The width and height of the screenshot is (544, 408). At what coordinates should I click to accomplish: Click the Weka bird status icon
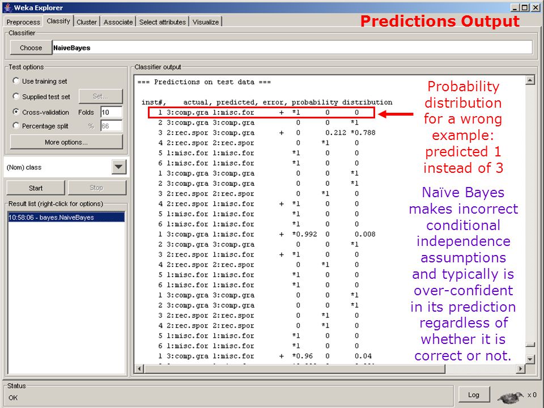[511, 397]
